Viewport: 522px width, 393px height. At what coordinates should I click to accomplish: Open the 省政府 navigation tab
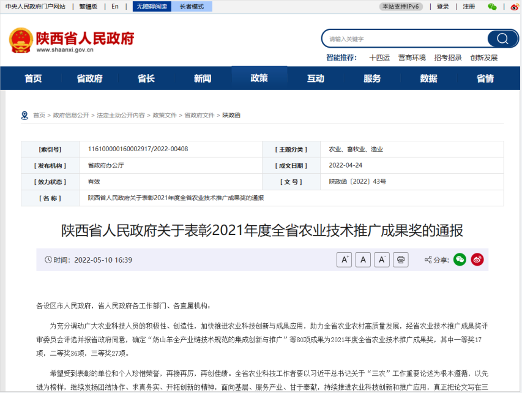[89, 78]
